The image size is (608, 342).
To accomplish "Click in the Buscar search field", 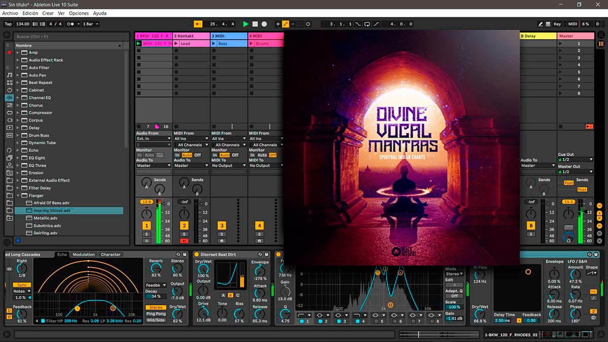I will coord(72,36).
